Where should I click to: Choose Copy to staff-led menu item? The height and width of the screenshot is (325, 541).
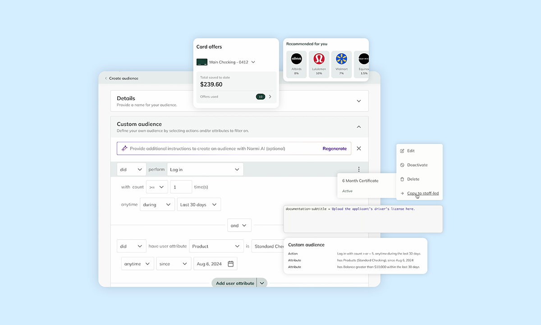coord(419,193)
